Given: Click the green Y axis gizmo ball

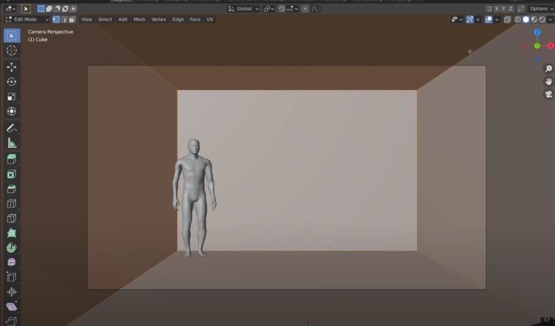Looking at the screenshot, I should coord(537,46).
